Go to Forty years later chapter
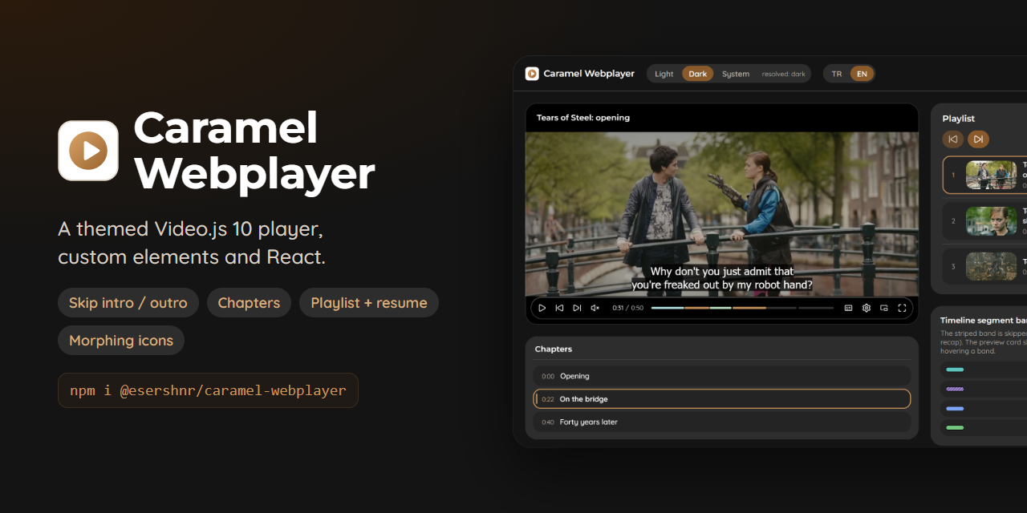This screenshot has height=513, width=1027. 722,422
